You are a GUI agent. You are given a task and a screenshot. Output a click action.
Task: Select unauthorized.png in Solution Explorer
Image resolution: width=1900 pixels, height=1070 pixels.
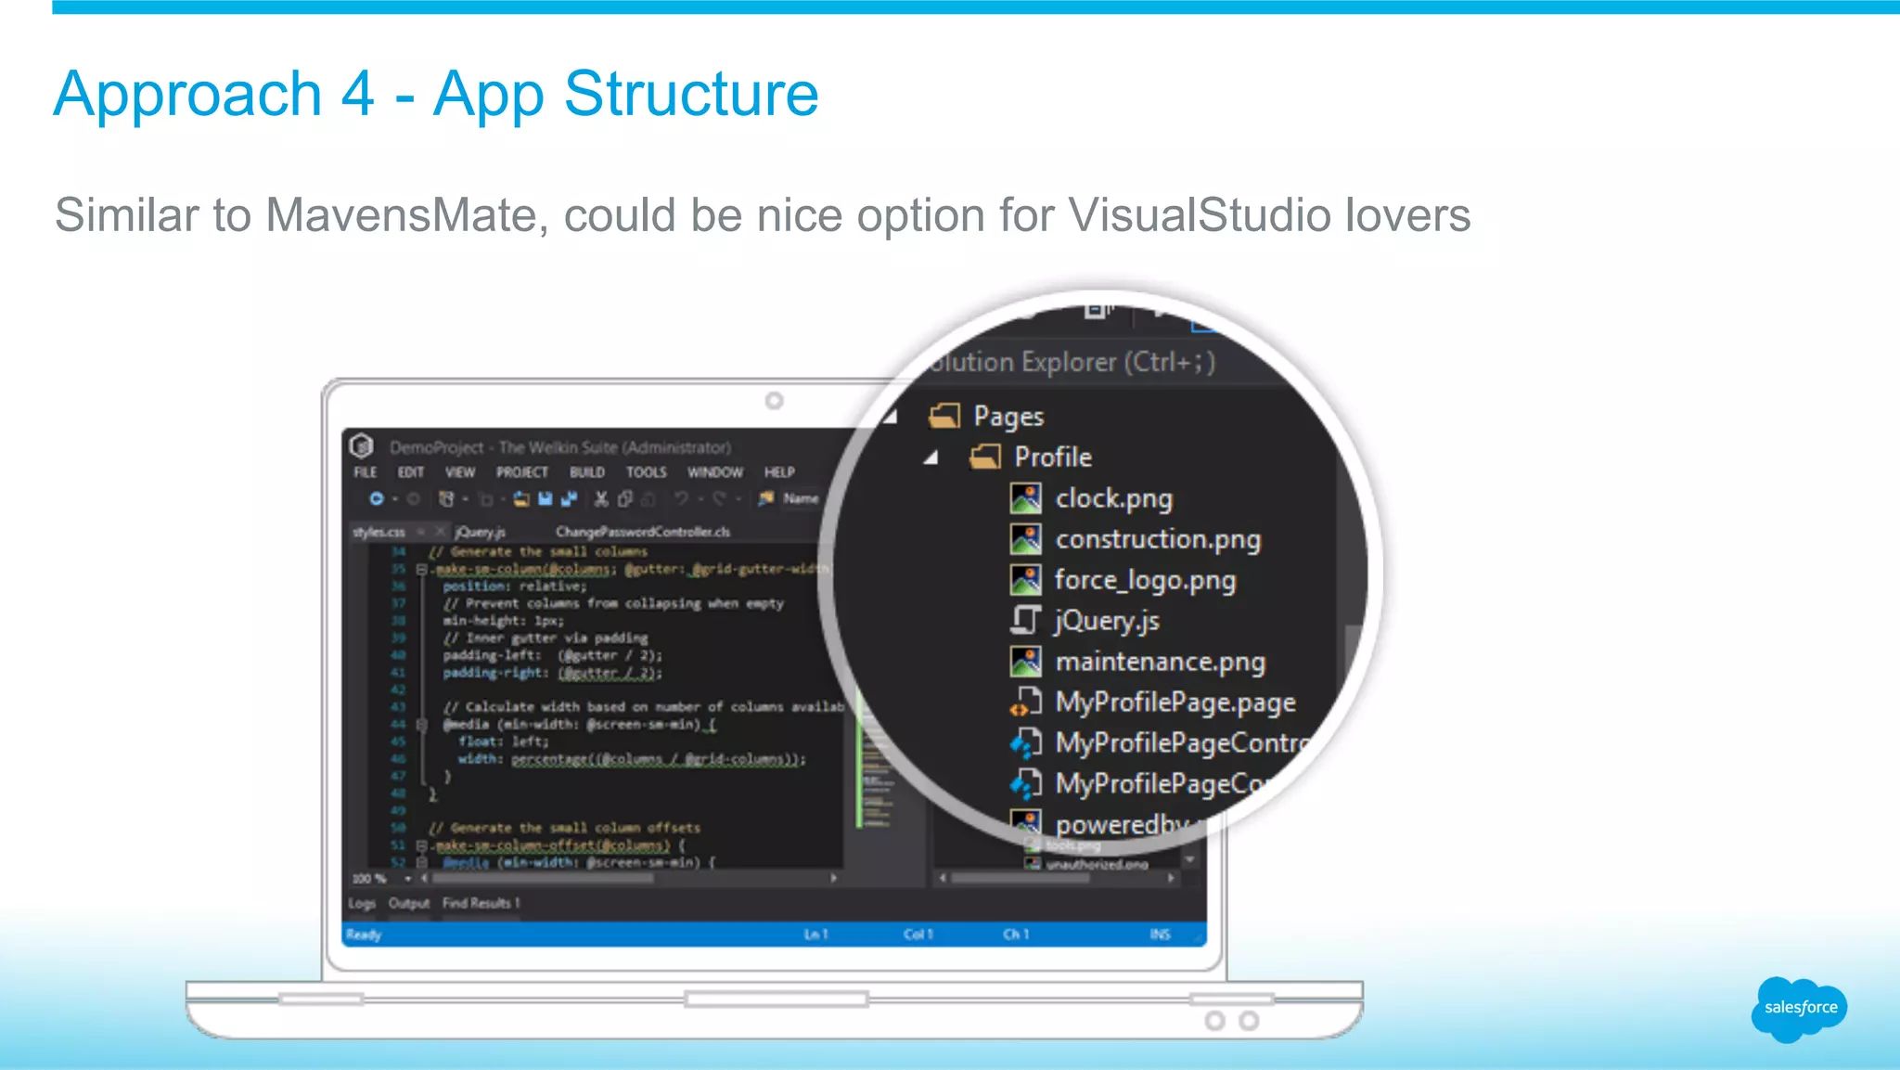coord(1086,864)
